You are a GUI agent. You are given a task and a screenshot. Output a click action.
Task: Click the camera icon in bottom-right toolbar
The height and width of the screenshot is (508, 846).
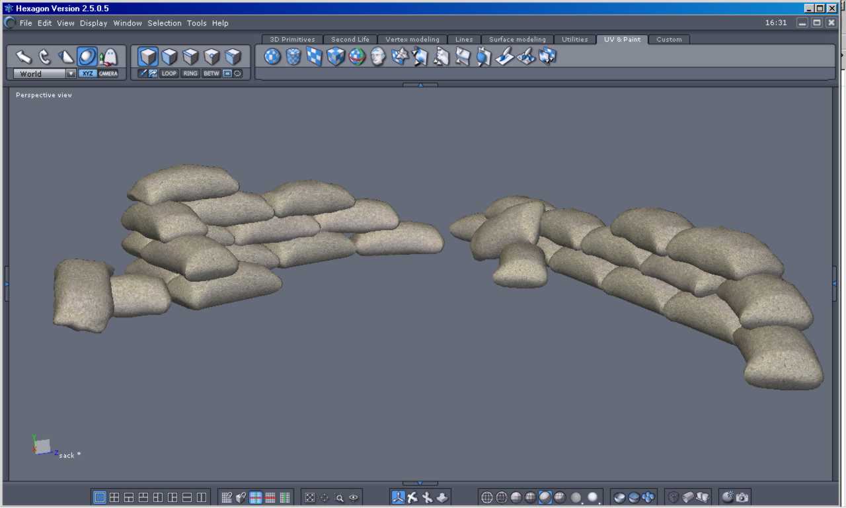point(742,497)
